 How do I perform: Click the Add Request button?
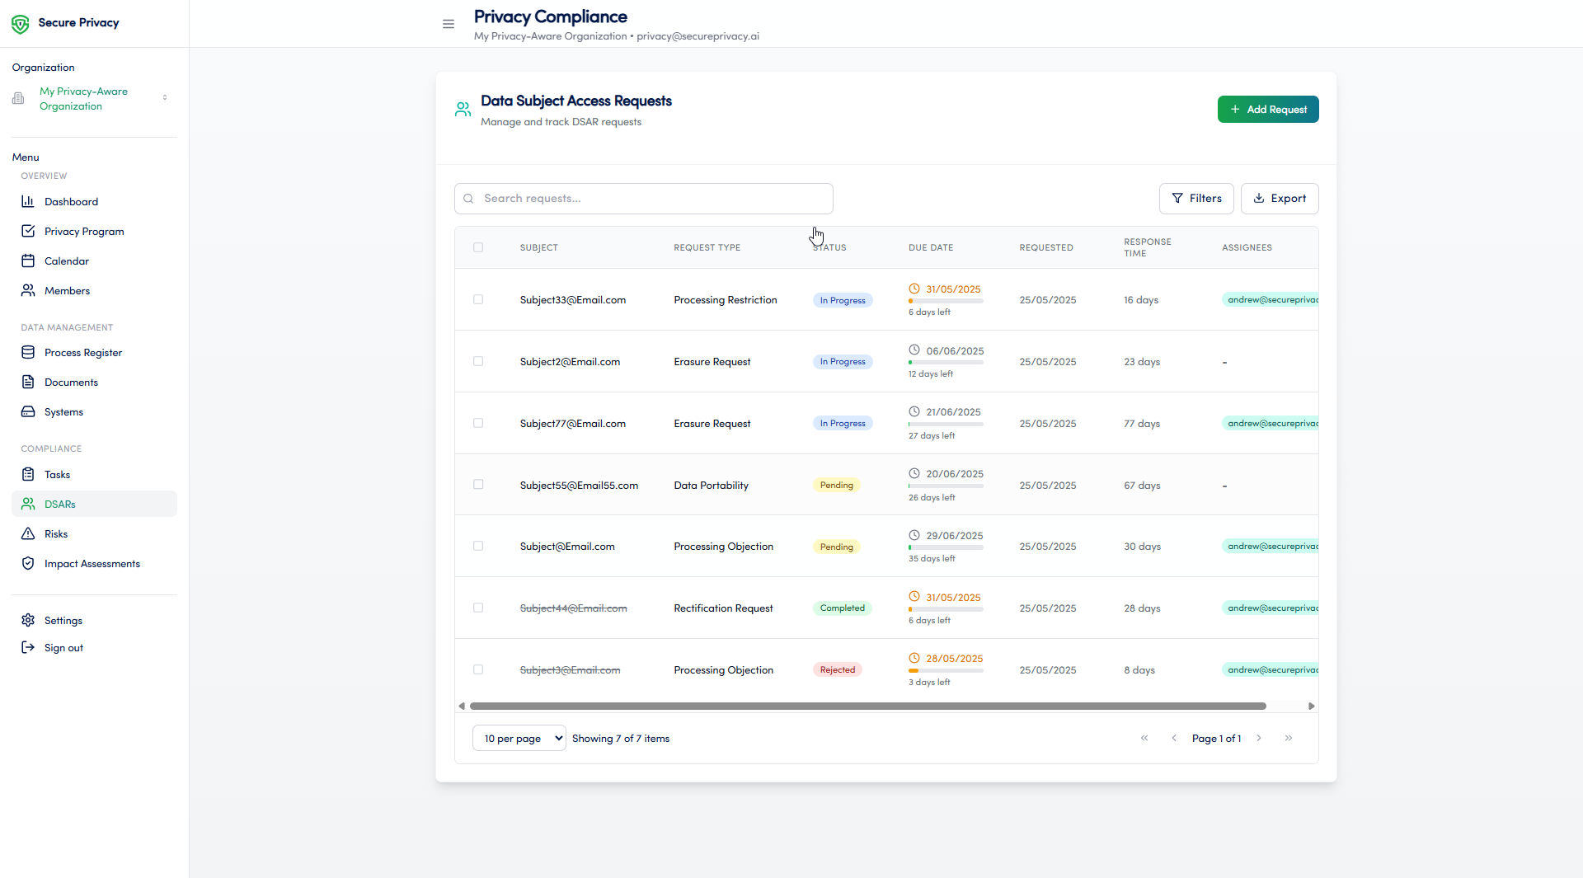tap(1268, 109)
